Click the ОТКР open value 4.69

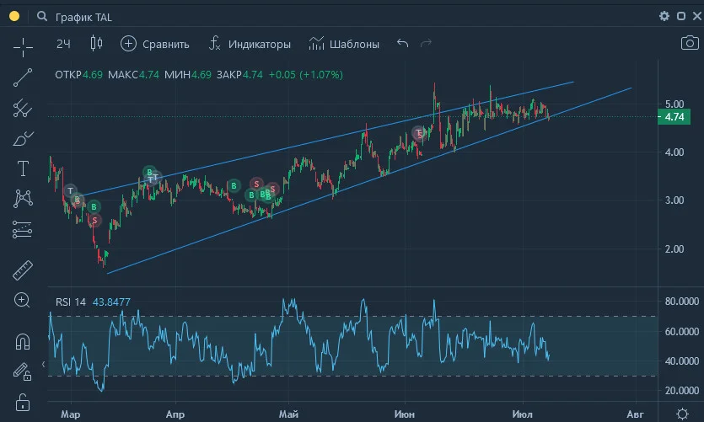(93, 75)
